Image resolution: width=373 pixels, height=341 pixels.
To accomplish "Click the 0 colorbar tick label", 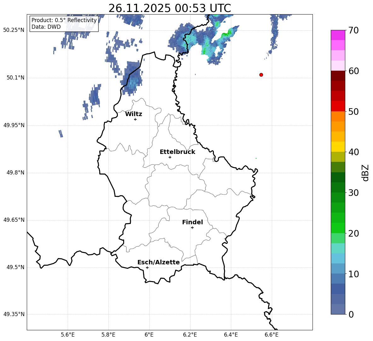I will pyautogui.click(x=351, y=314).
